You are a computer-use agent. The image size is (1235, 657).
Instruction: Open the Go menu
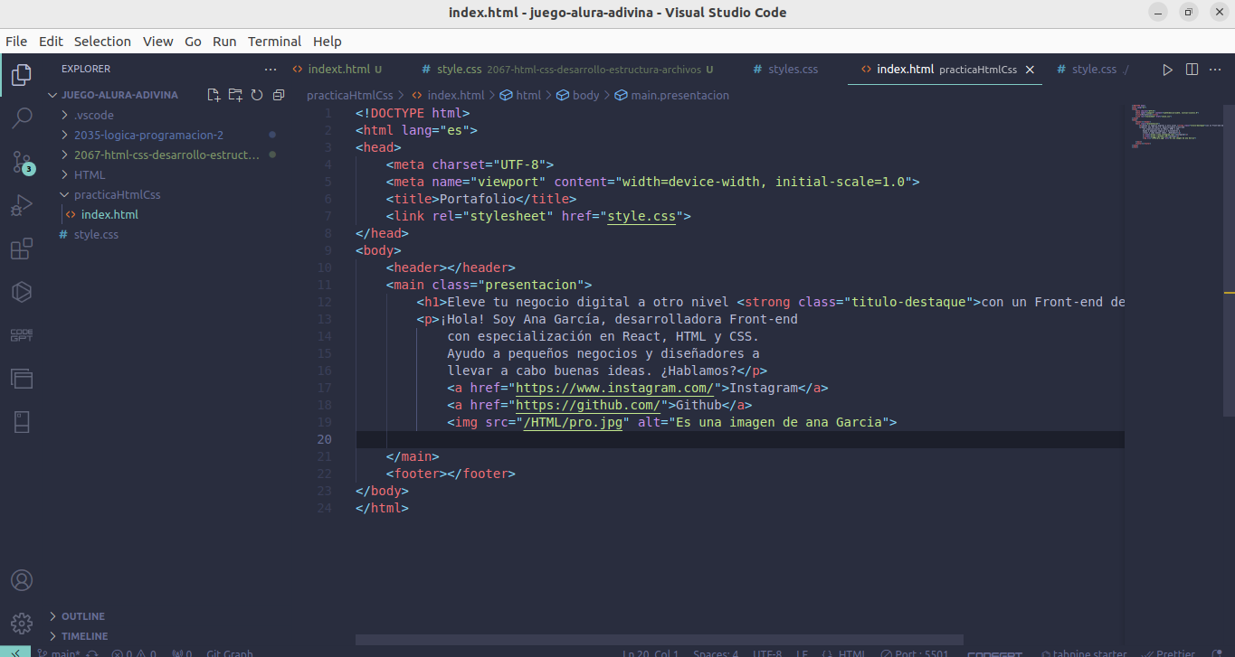pos(193,42)
